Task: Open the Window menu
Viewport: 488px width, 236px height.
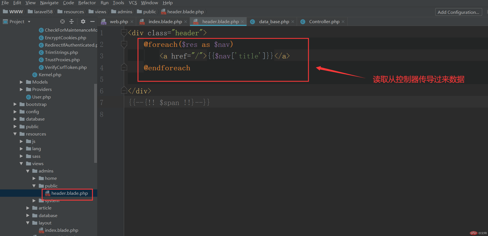Action: [149, 3]
